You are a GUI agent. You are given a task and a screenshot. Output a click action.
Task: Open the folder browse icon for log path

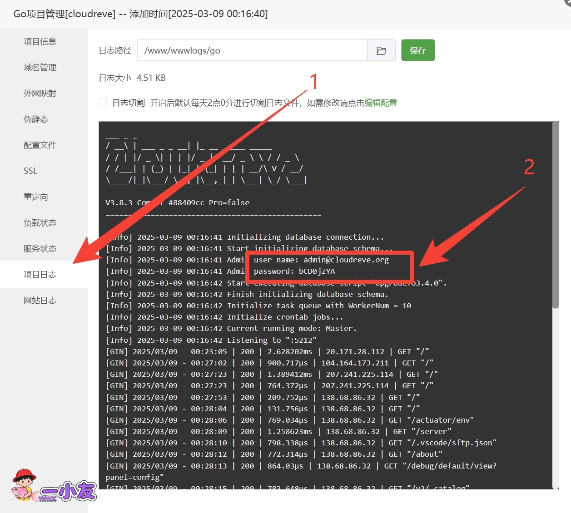pyautogui.click(x=382, y=50)
